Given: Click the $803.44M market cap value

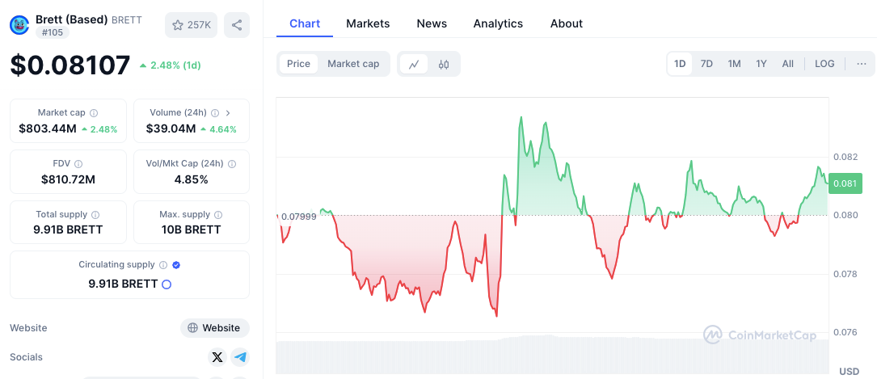Looking at the screenshot, I should coord(48,129).
